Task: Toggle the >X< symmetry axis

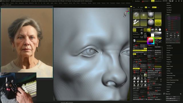Action: click(x=134, y=54)
